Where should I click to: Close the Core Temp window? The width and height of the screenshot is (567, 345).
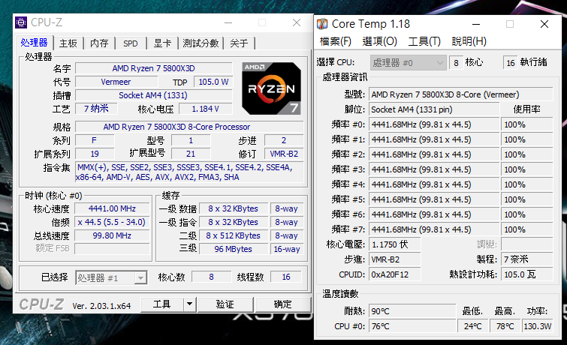tap(544, 24)
